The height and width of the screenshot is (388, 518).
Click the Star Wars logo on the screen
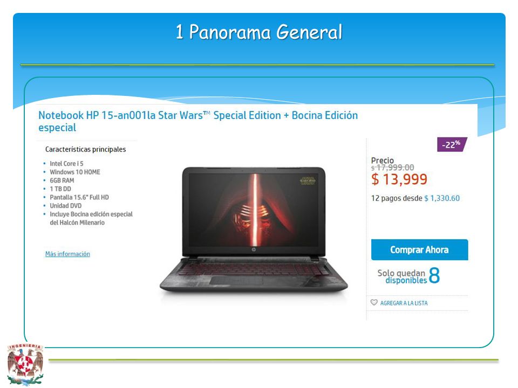pyautogui.click(x=308, y=181)
